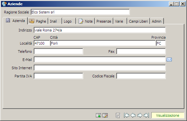Click the Ragione Sociale input field

pyautogui.click(x=80, y=12)
